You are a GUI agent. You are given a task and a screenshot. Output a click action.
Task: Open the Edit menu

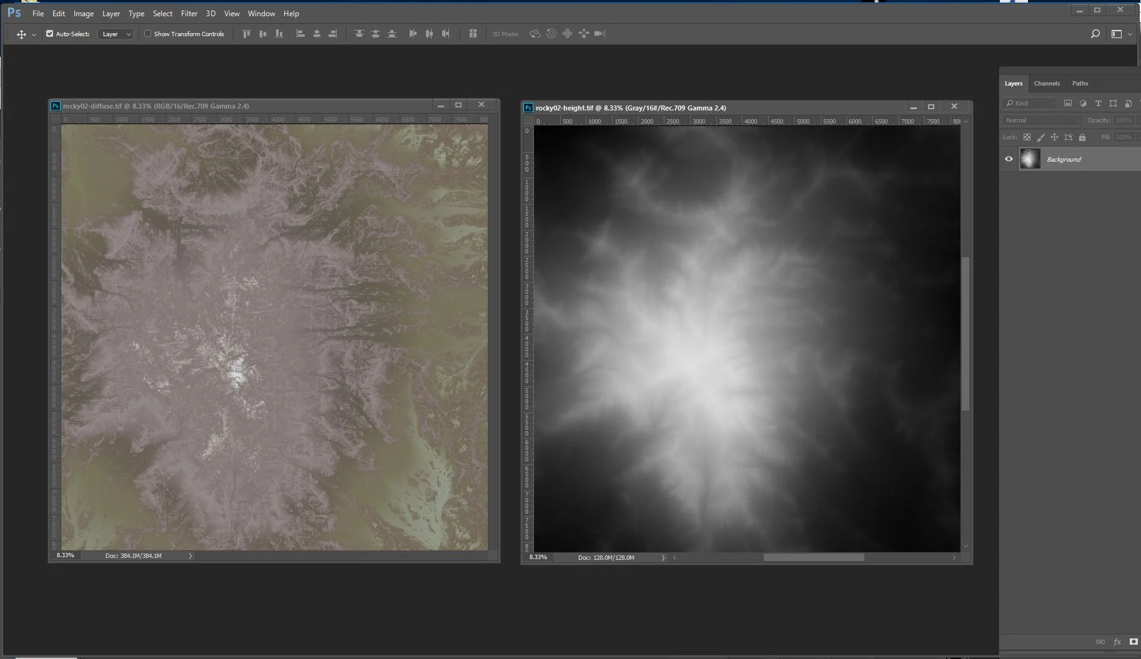[59, 13]
